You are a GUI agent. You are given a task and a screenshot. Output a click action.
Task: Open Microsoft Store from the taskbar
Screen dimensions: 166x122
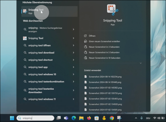(x=96, y=118)
